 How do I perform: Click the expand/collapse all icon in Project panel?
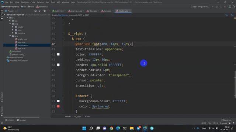[x=39, y=11]
